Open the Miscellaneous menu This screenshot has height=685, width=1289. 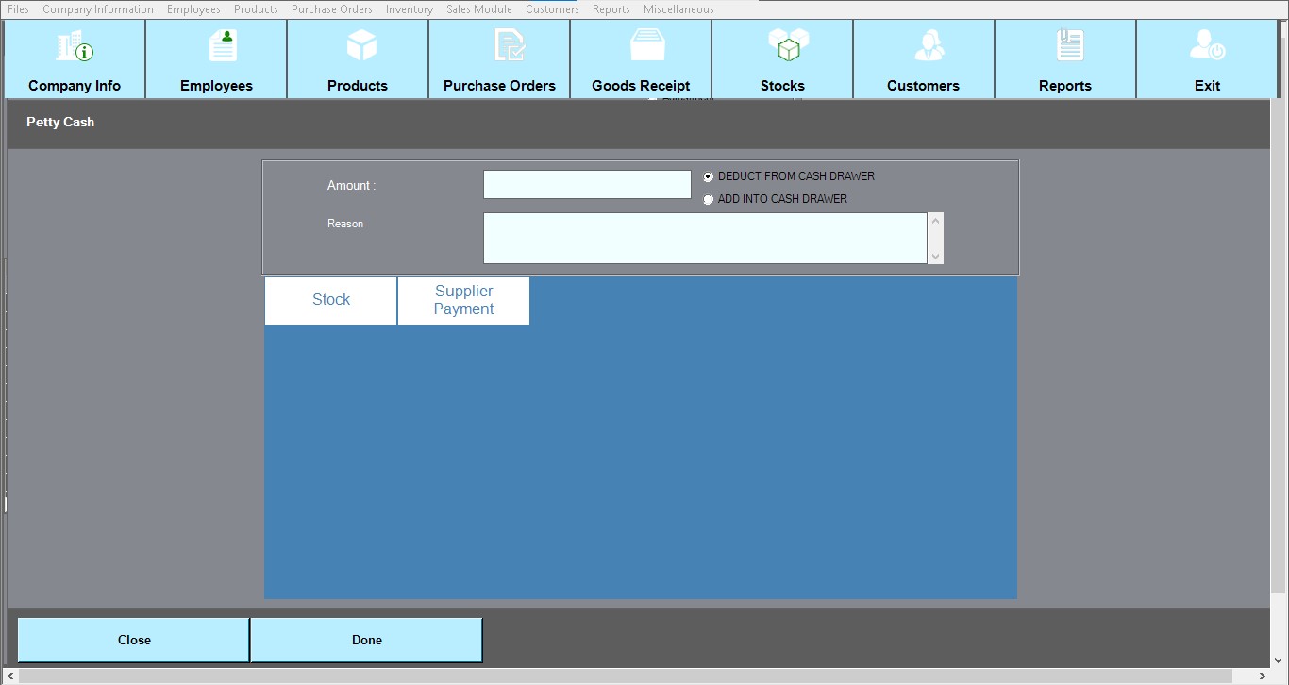(x=678, y=9)
